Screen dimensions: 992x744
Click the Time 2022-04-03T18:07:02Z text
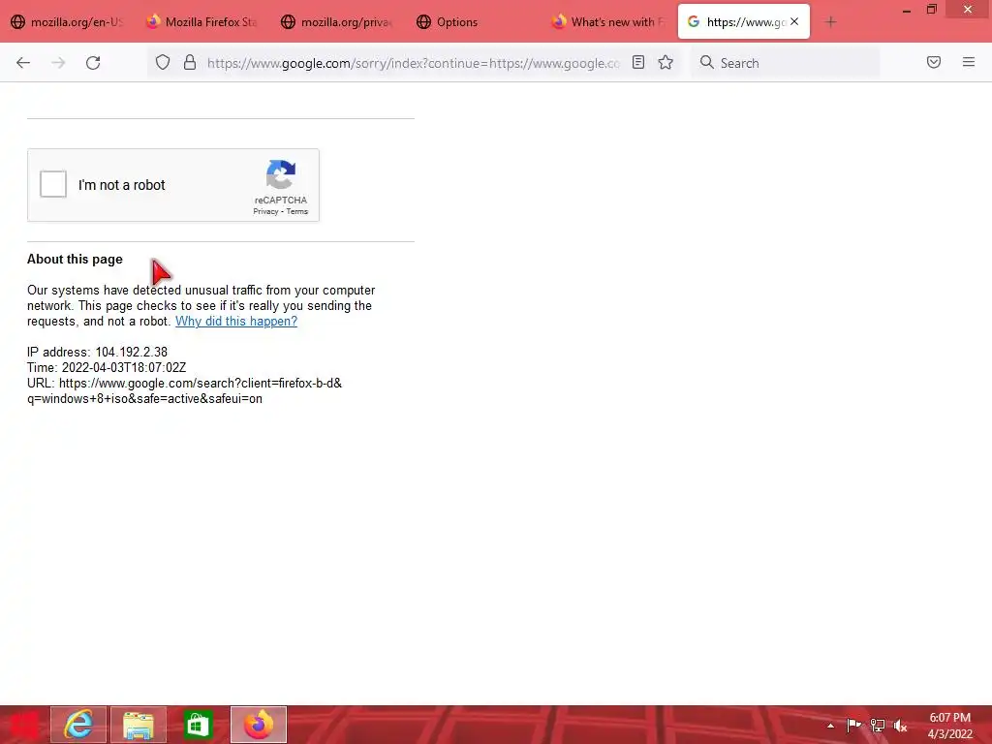point(107,367)
